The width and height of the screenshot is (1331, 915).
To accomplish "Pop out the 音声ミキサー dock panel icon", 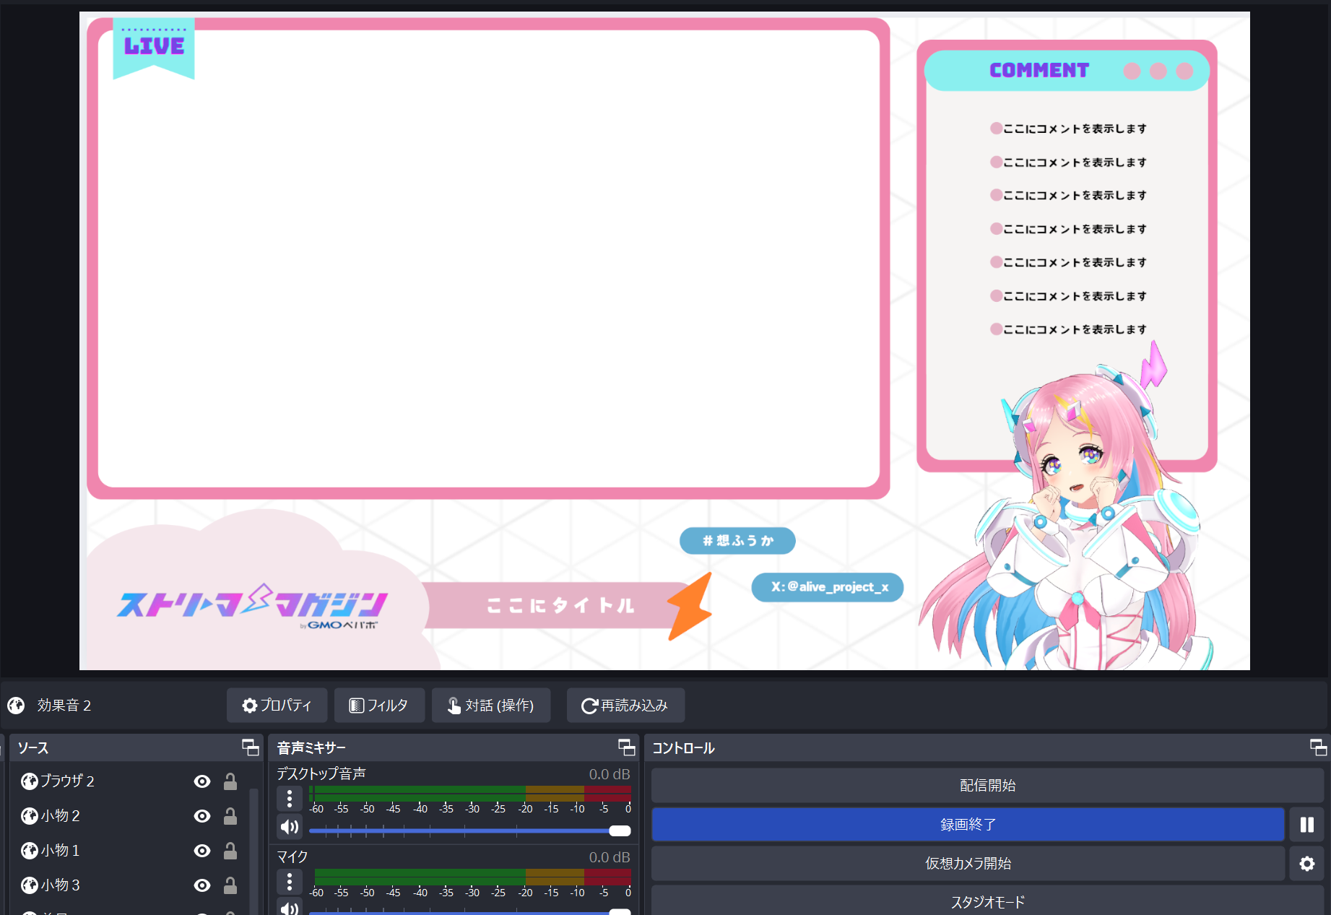I will (626, 747).
